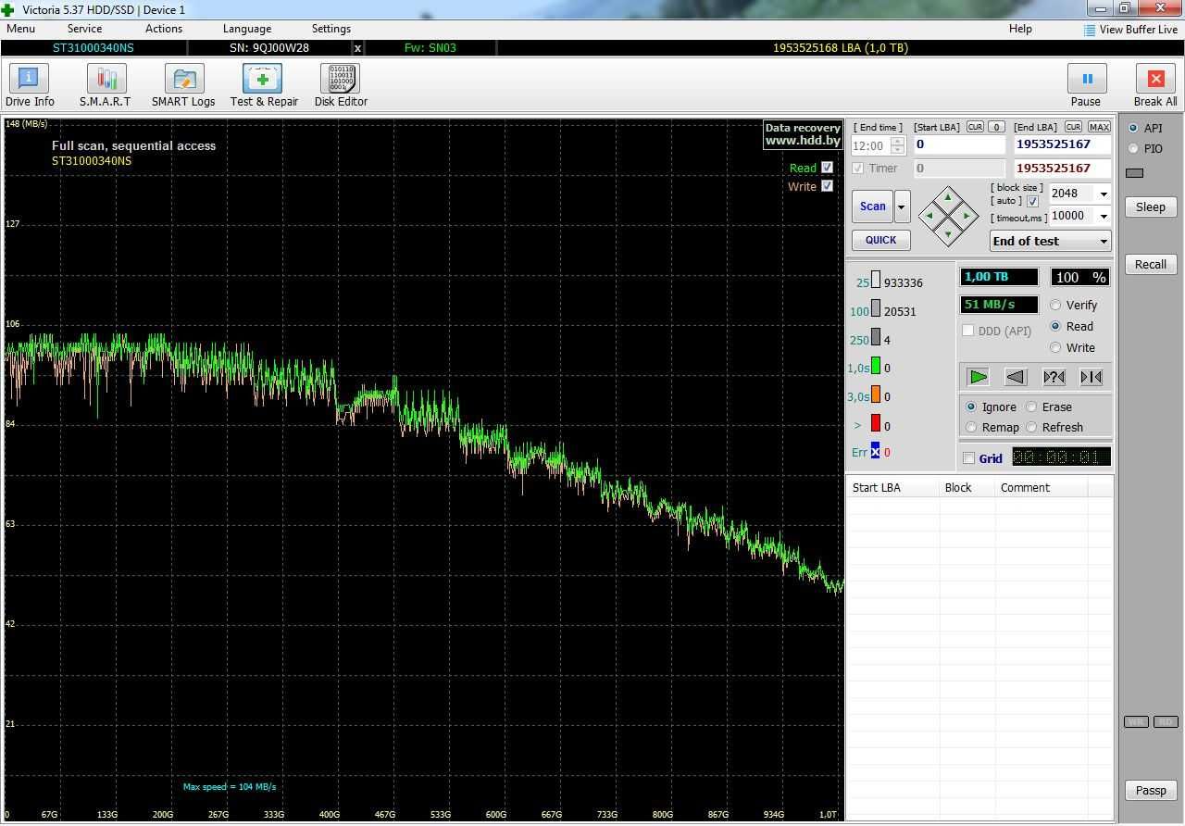The image size is (1185, 826).
Task: Click the orange 3,0s block swatch
Action: 876,395
